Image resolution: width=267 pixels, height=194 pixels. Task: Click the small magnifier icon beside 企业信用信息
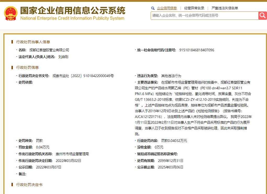coord(153,8)
